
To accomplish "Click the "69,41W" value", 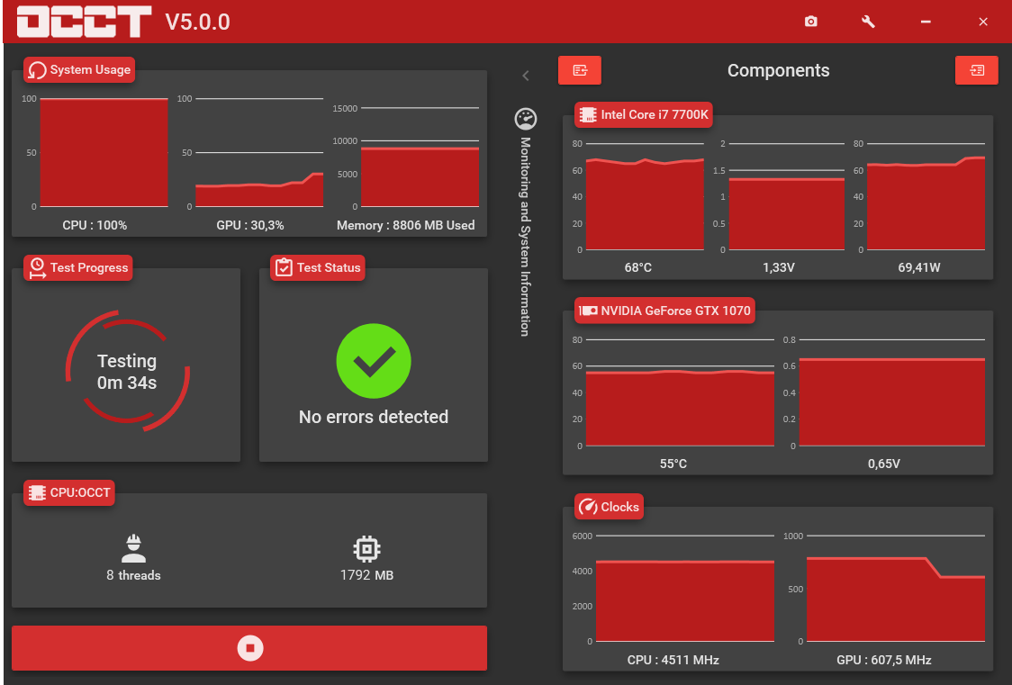I will click(919, 267).
